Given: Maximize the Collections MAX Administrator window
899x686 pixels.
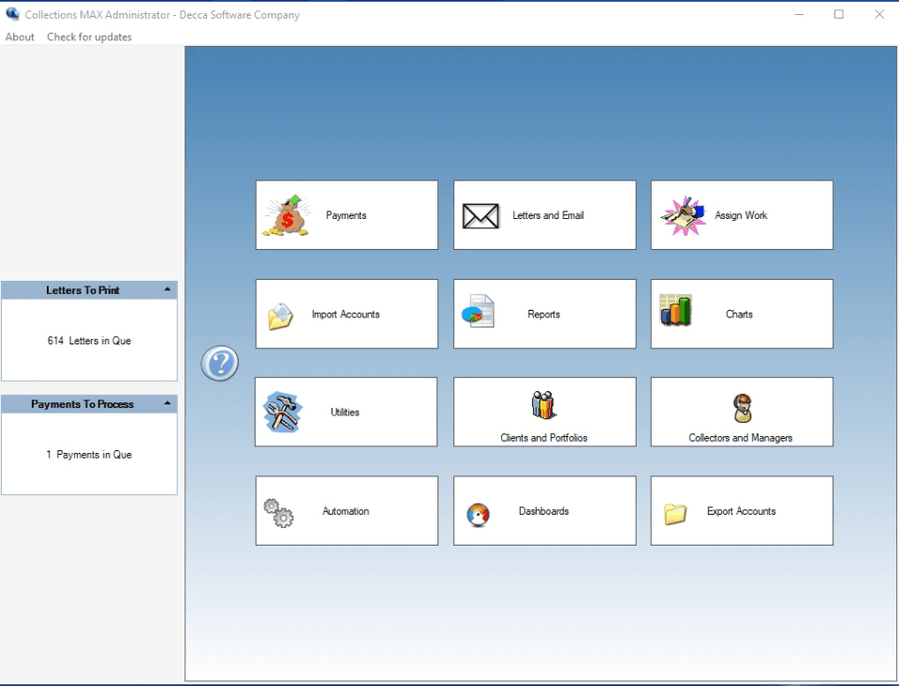Looking at the screenshot, I should click(x=838, y=14).
